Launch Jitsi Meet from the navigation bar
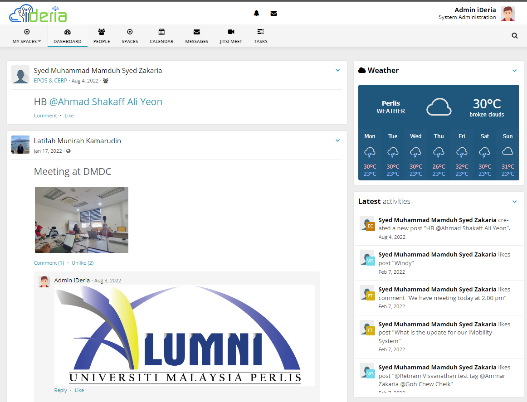Image resolution: width=527 pixels, height=402 pixels. pos(231,36)
